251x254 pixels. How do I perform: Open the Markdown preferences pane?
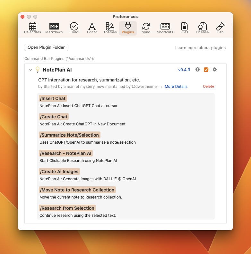54,28
